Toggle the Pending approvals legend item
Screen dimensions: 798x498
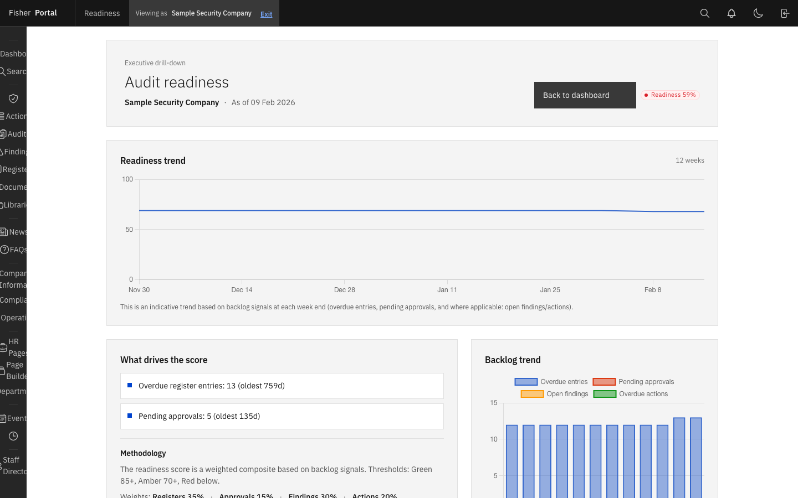(x=633, y=381)
